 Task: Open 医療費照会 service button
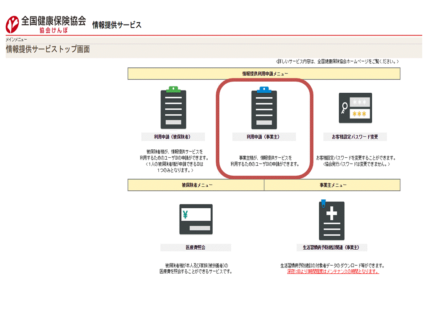195,247
